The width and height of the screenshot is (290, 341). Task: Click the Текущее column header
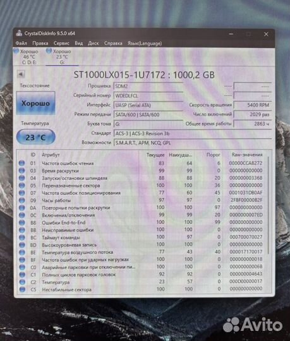155,155
